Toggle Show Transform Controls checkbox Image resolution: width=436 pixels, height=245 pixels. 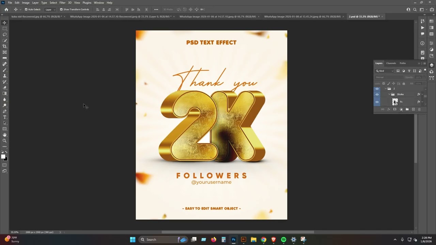pyautogui.click(x=61, y=10)
